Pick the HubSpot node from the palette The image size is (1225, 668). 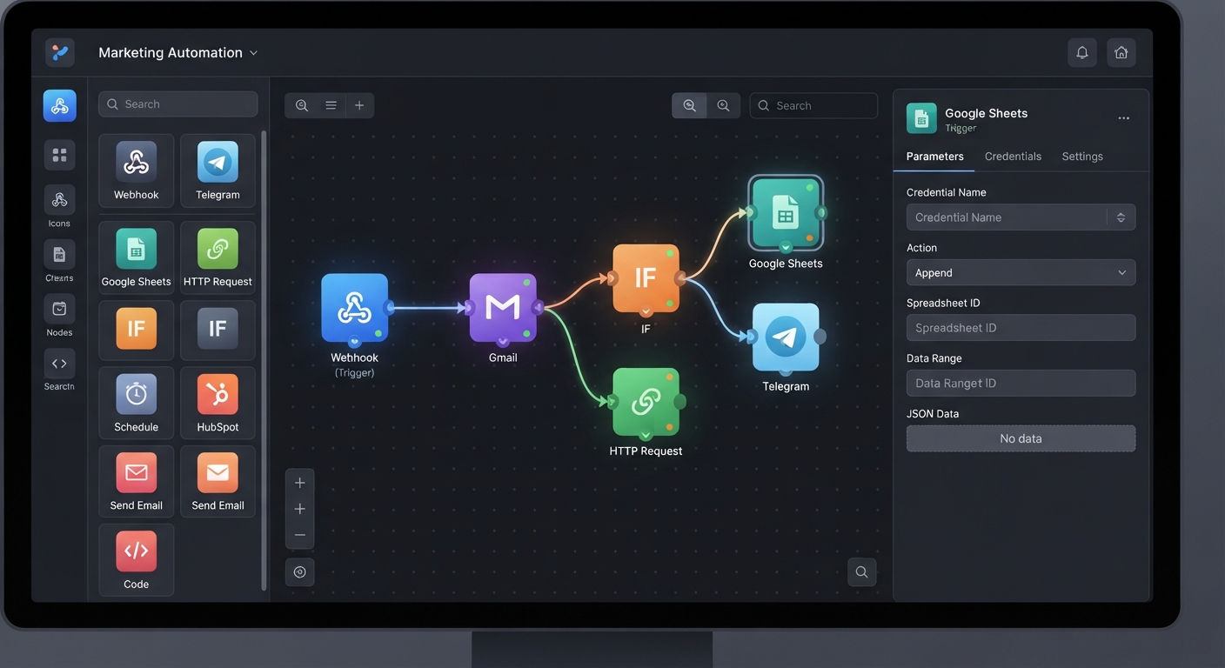click(218, 403)
